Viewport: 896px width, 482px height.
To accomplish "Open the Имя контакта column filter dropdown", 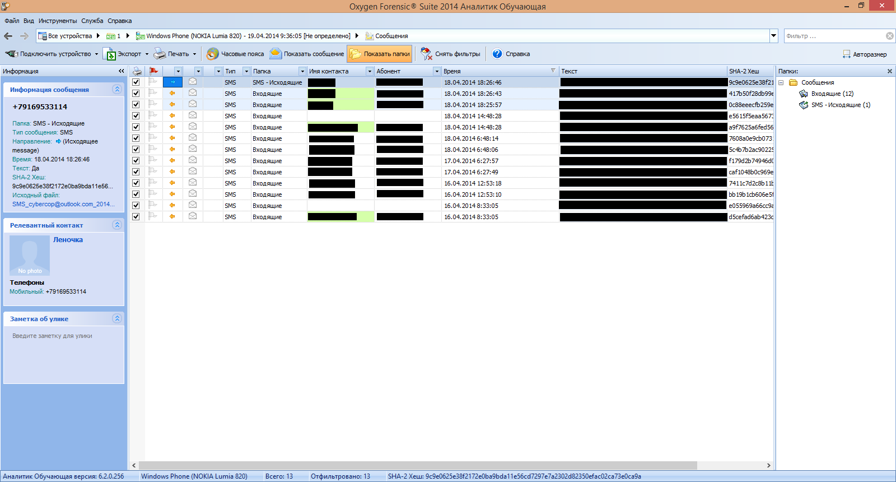I will [370, 71].
